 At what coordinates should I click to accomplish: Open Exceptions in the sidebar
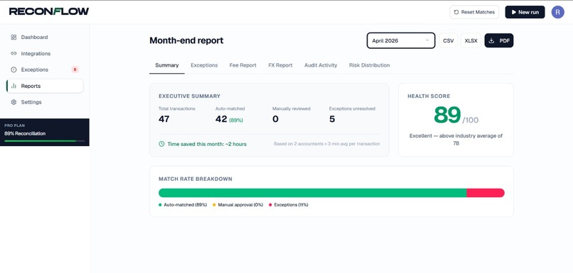(45, 69)
